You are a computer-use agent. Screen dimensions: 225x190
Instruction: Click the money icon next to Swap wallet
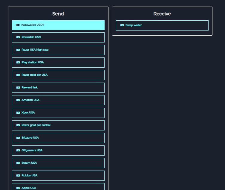[122, 25]
